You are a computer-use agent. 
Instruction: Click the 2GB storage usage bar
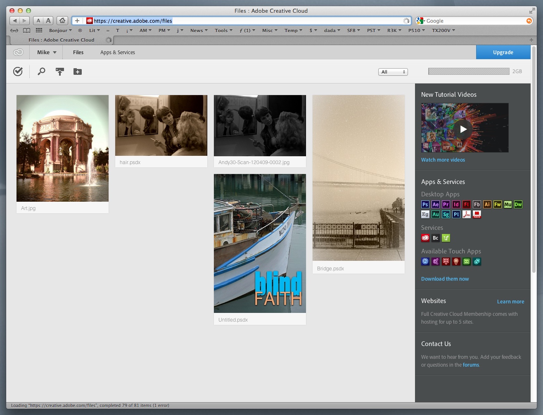pyautogui.click(x=469, y=72)
